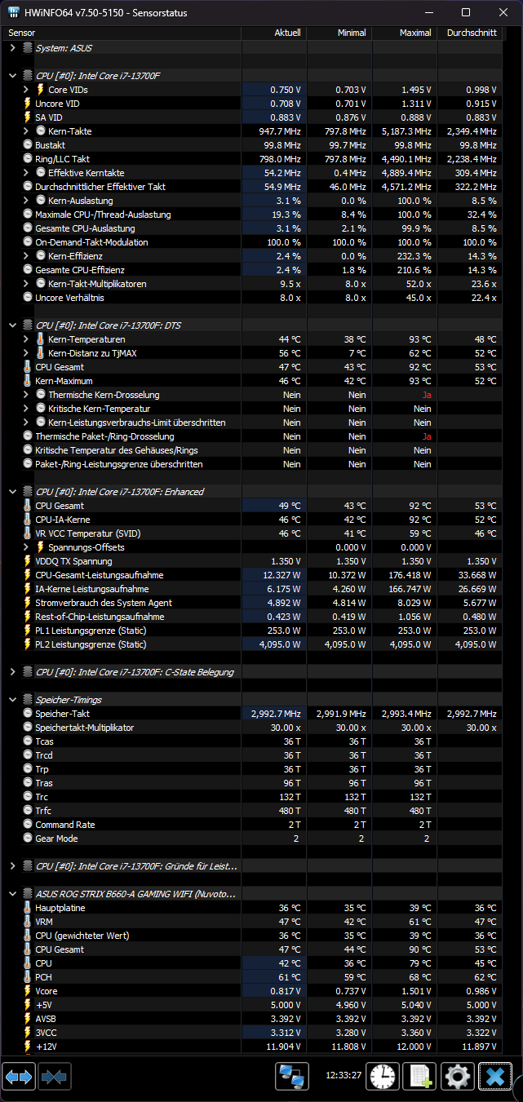Select the VR VCC Temperatur (SVID) row
Screen dimensions: 523x1102
(x=252, y=533)
